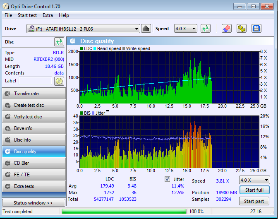Click the disc label icon button
This screenshot has height=219, width=278.
(59, 81)
